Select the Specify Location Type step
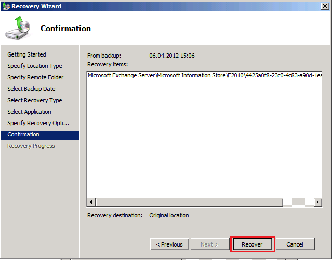The image size is (332, 260). pyautogui.click(x=34, y=66)
